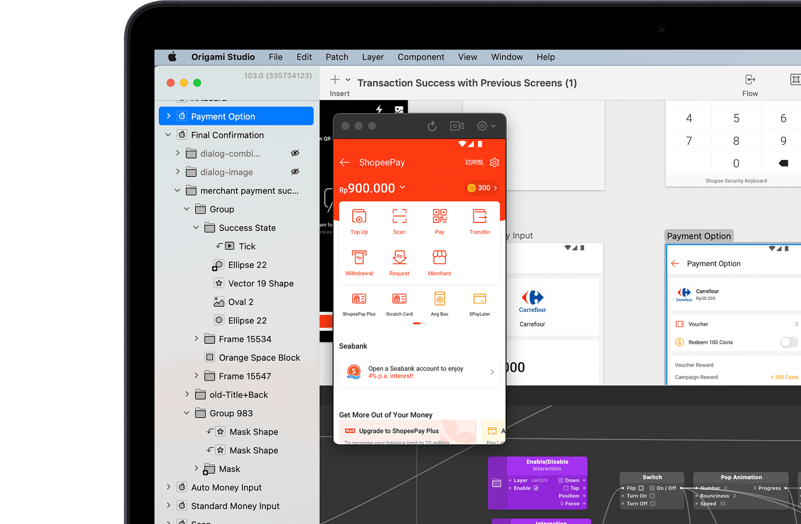Expand the Payment Option layer
This screenshot has height=524, width=801.
click(169, 116)
